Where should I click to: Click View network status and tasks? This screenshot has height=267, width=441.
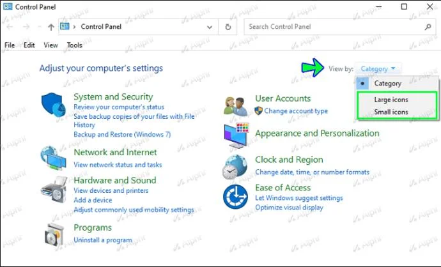click(x=118, y=165)
